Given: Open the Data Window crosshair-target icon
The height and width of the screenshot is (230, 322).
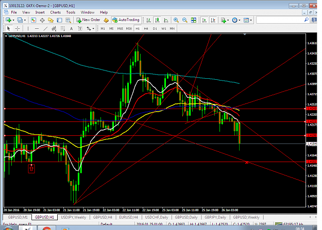Looking at the screenshot, I should pyautogui.click(x=42, y=20).
